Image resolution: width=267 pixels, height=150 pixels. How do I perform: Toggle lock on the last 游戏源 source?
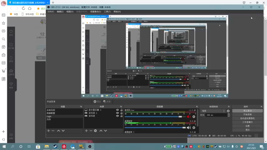[121, 116]
